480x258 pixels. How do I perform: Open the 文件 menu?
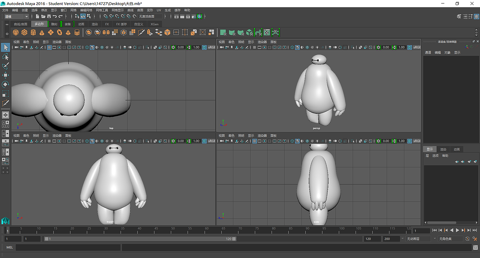point(5,10)
